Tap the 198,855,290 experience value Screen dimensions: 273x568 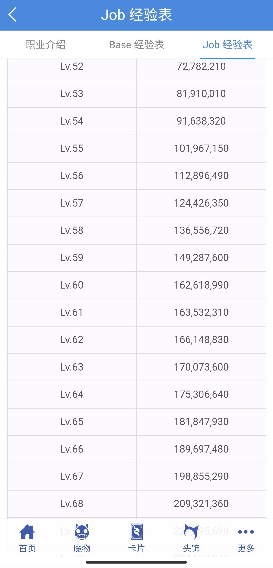201,477
